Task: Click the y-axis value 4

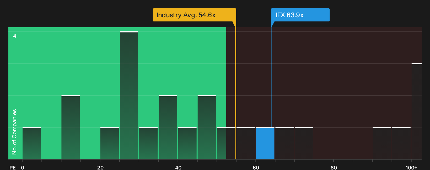Action: [x=15, y=36]
